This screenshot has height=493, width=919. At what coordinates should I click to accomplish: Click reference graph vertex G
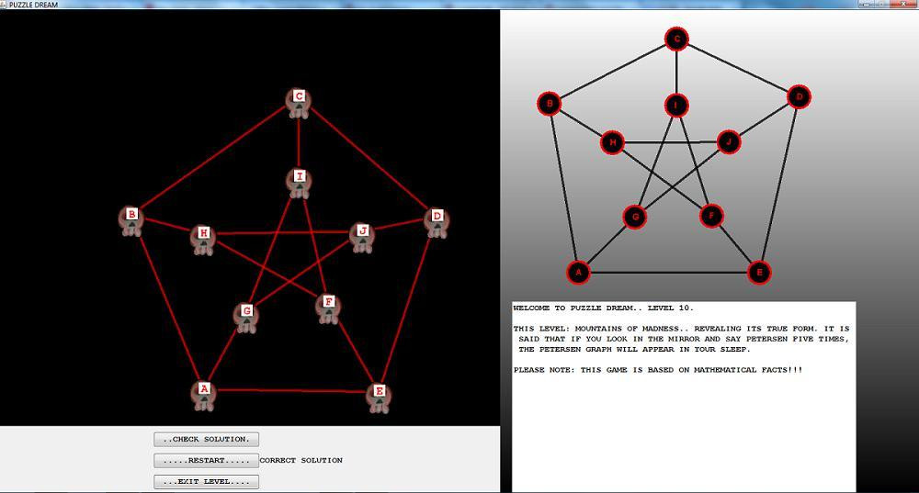click(x=635, y=218)
